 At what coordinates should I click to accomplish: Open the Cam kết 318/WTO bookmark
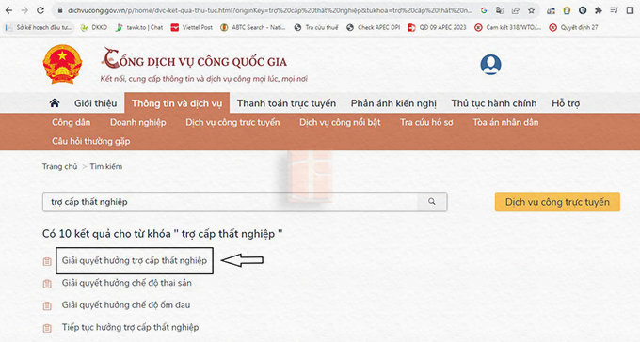click(x=507, y=28)
